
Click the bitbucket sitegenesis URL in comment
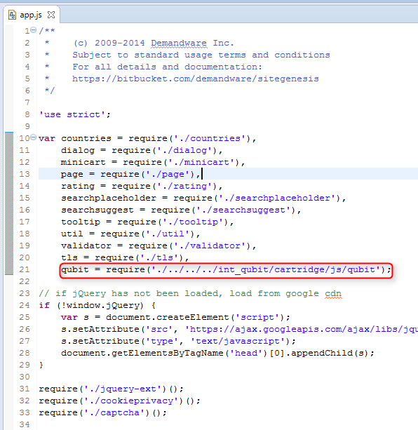click(x=196, y=79)
